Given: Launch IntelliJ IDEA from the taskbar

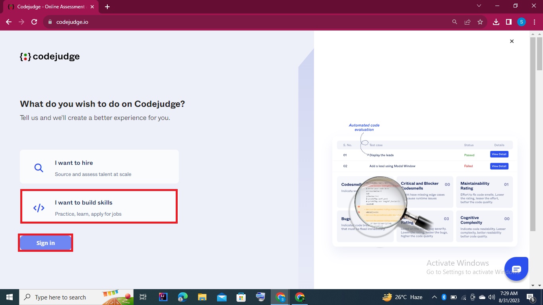Looking at the screenshot, I should pos(163,297).
